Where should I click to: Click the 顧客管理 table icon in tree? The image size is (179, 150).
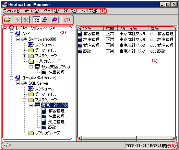[44, 111]
